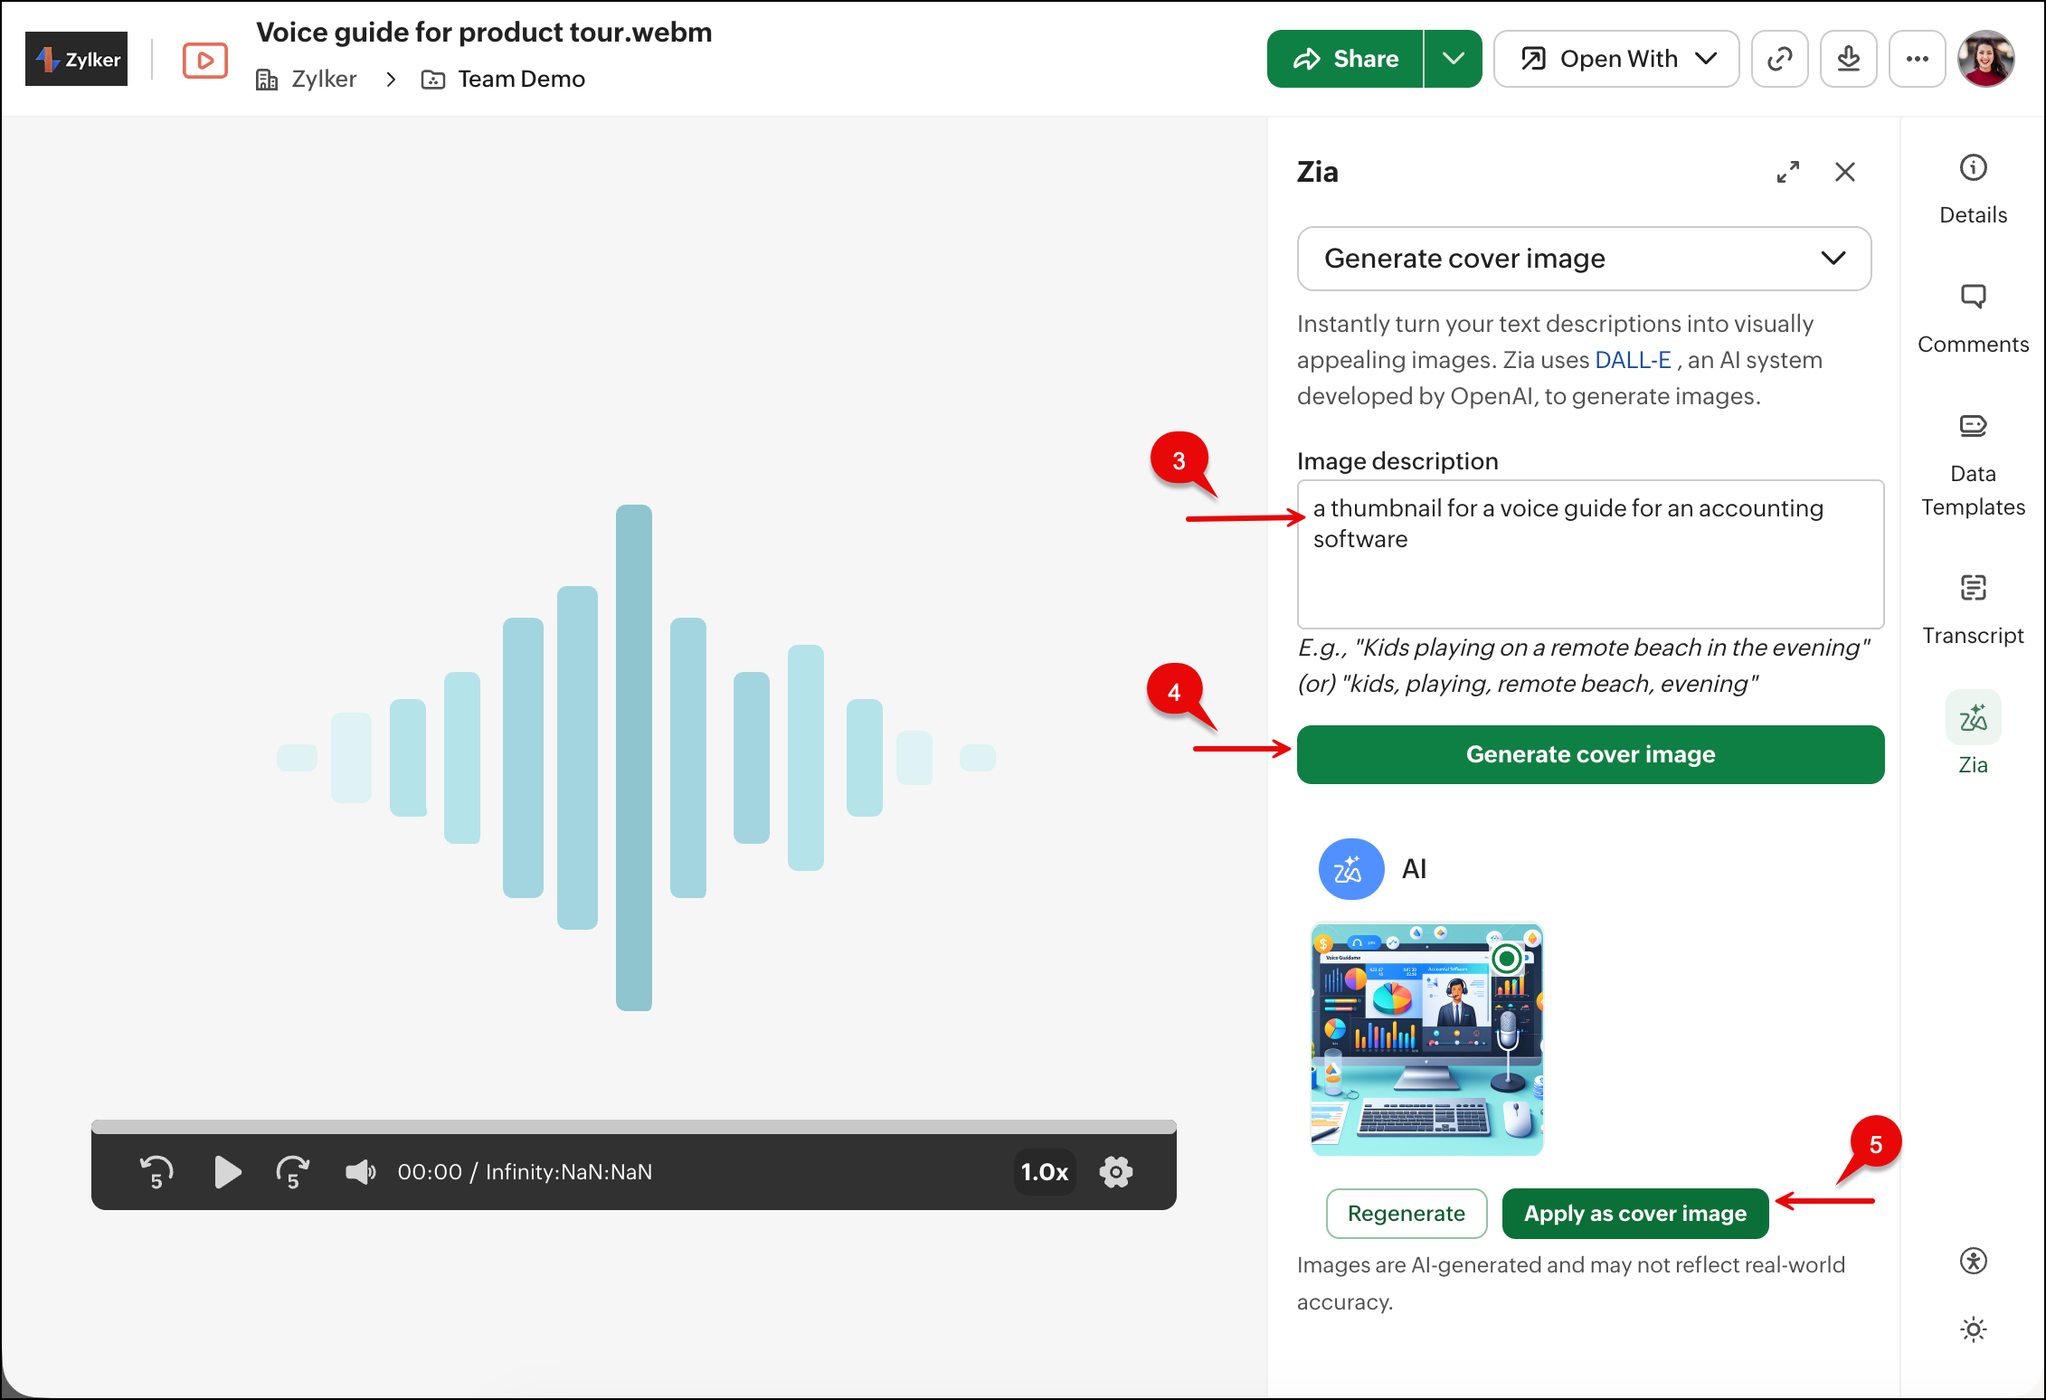Switch to the Transcript tab
Screen dimensions: 2046x1400
click(1973, 609)
